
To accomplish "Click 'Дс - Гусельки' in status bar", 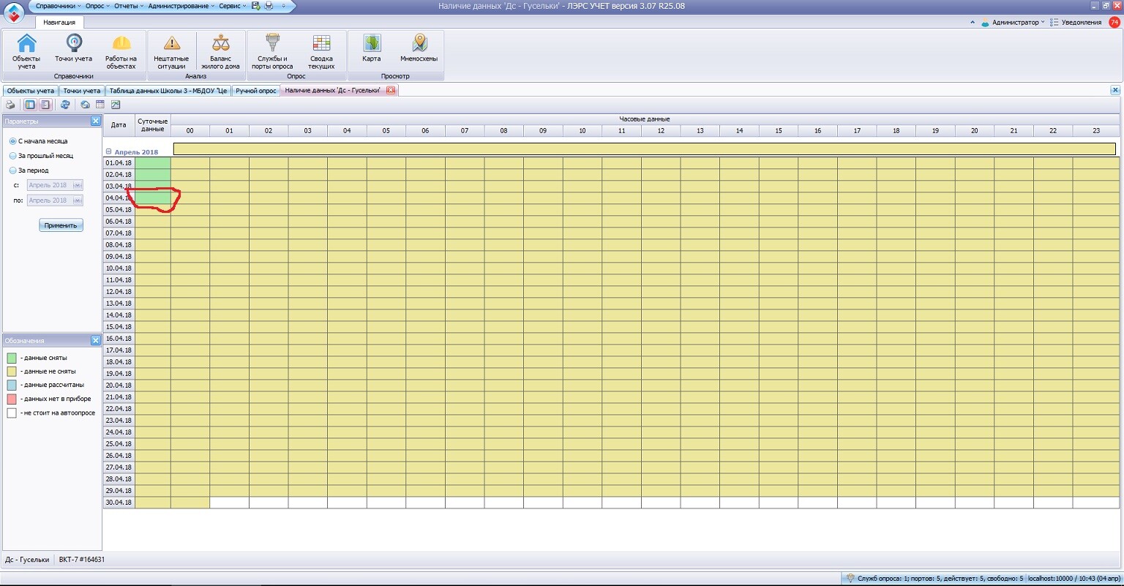I will pyautogui.click(x=27, y=560).
